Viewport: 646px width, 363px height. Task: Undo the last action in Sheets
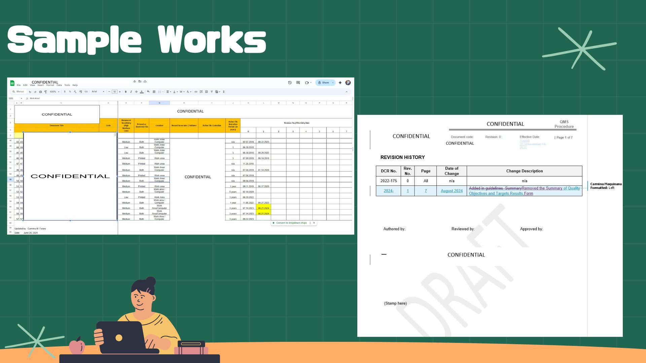(30, 92)
